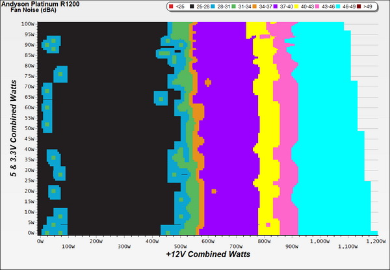Click the 75w label on the vertical axis

tap(29, 76)
